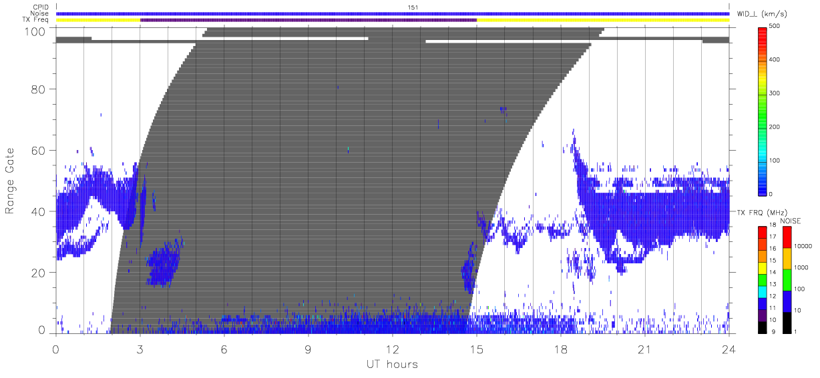Click the TX frequency color legend bar
The image size is (820, 378).
[763, 279]
